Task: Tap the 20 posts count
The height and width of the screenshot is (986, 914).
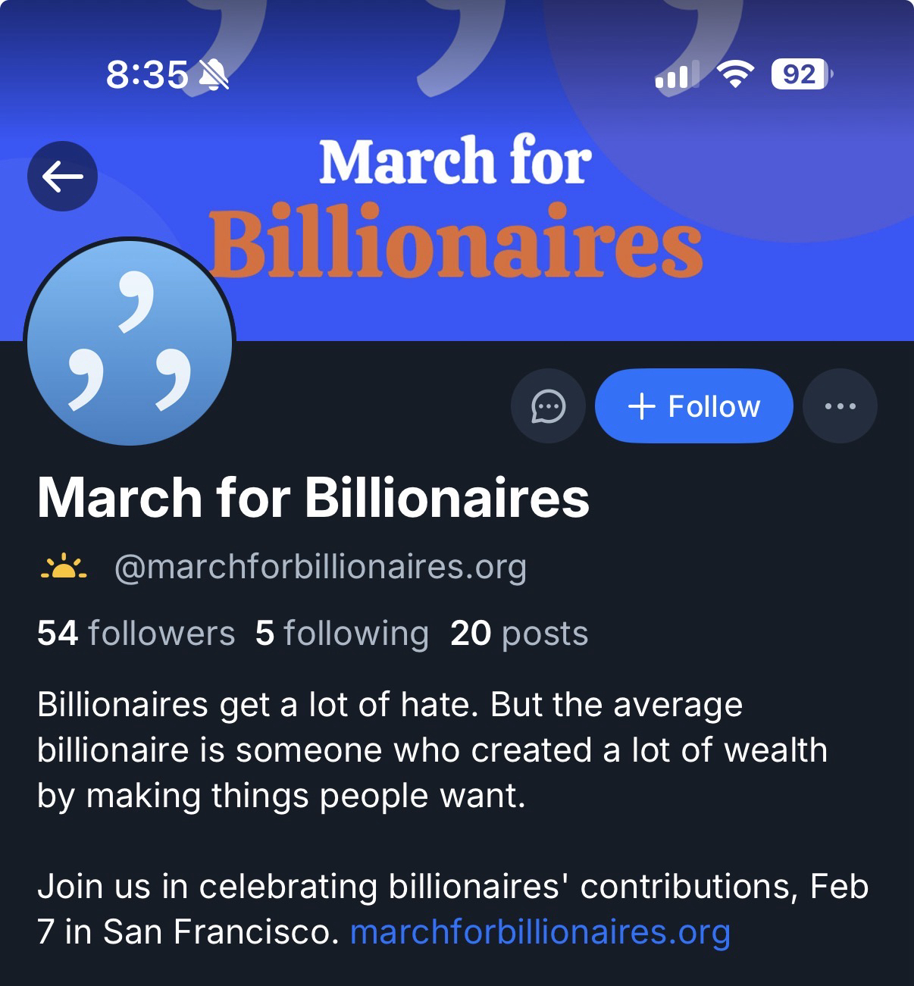Action: pos(519,633)
